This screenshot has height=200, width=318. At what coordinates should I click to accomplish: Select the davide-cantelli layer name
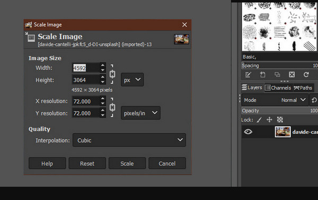305,132
